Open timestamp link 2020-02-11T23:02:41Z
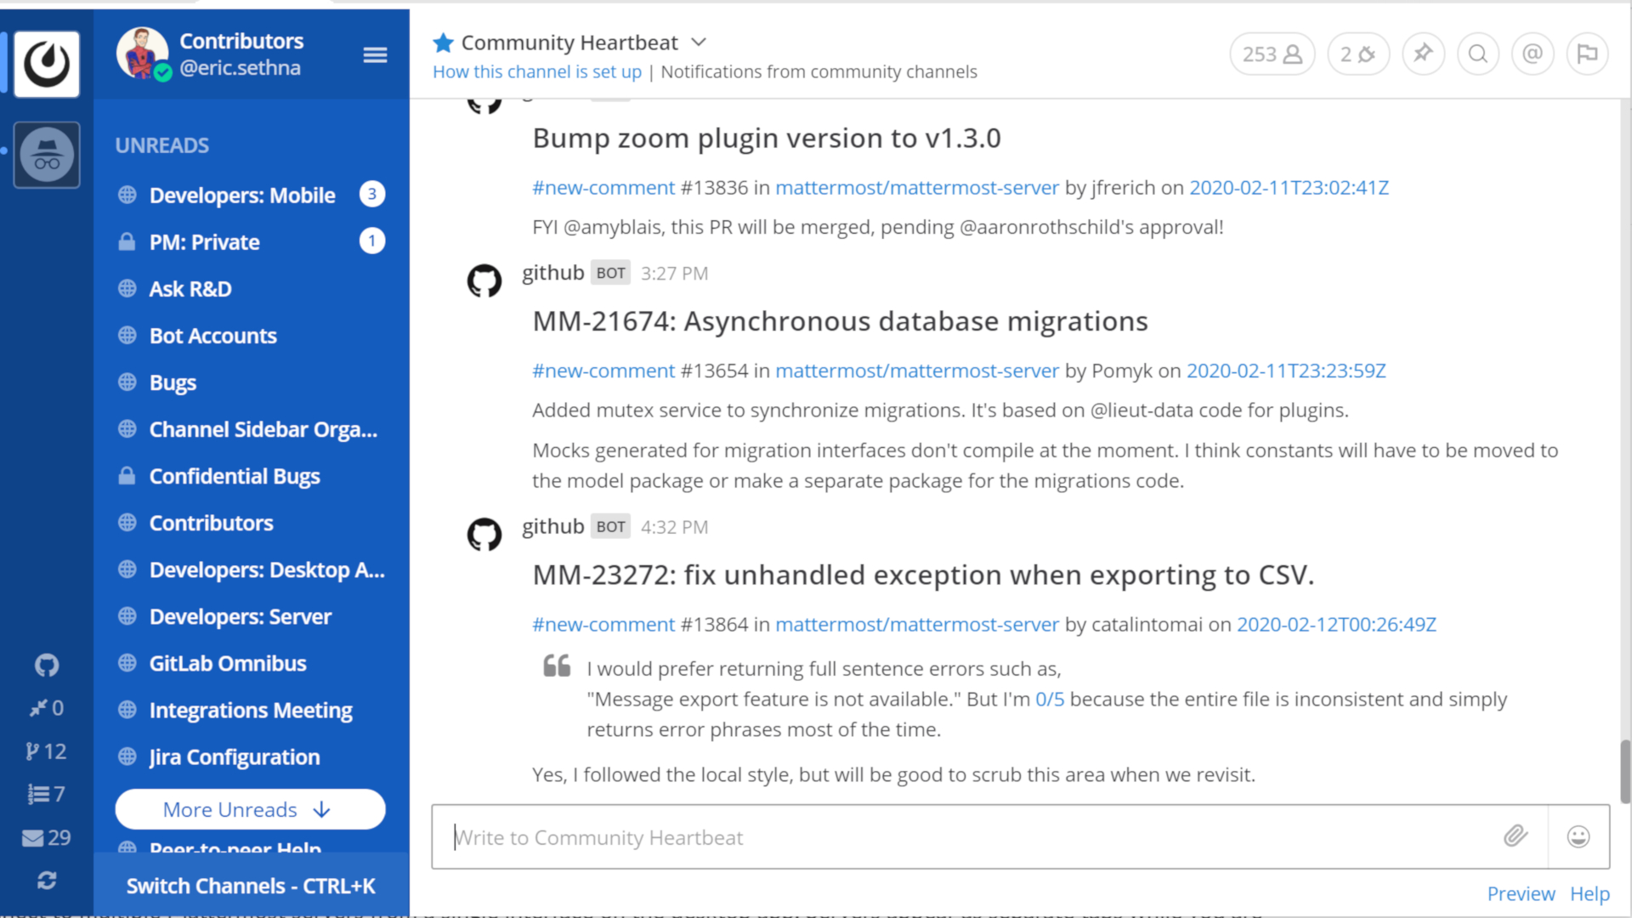The image size is (1632, 918). pyautogui.click(x=1289, y=188)
